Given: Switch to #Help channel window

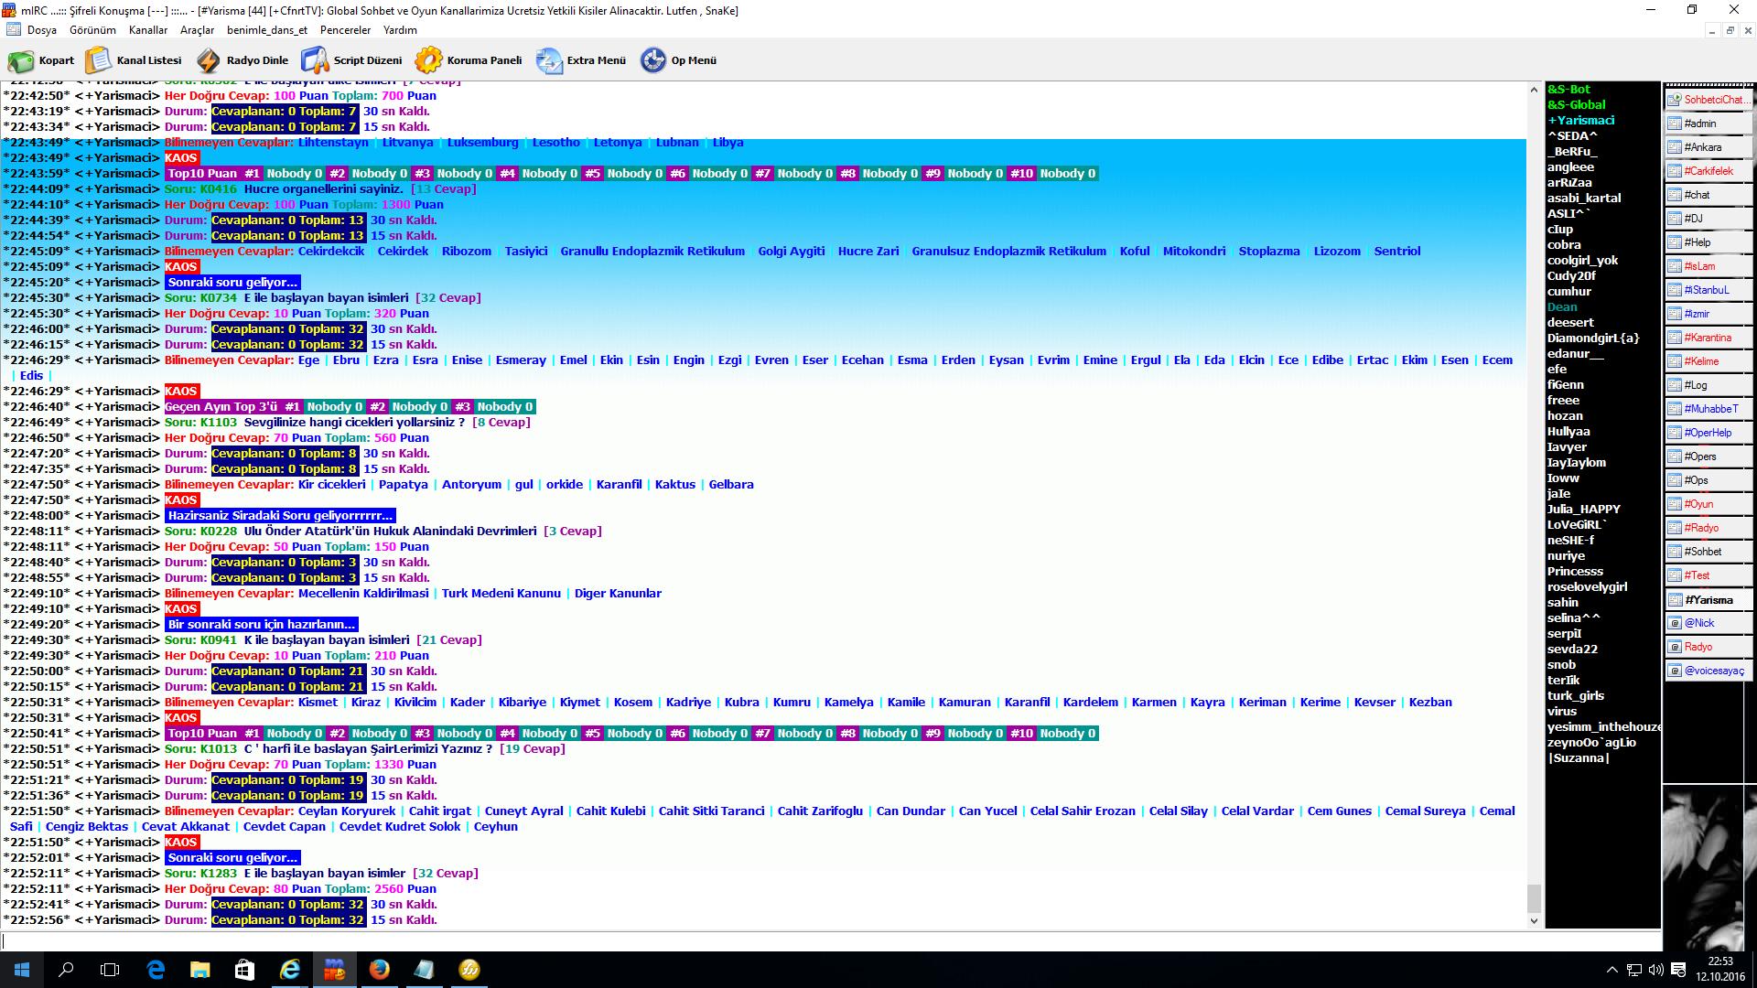Looking at the screenshot, I should coord(1708,242).
